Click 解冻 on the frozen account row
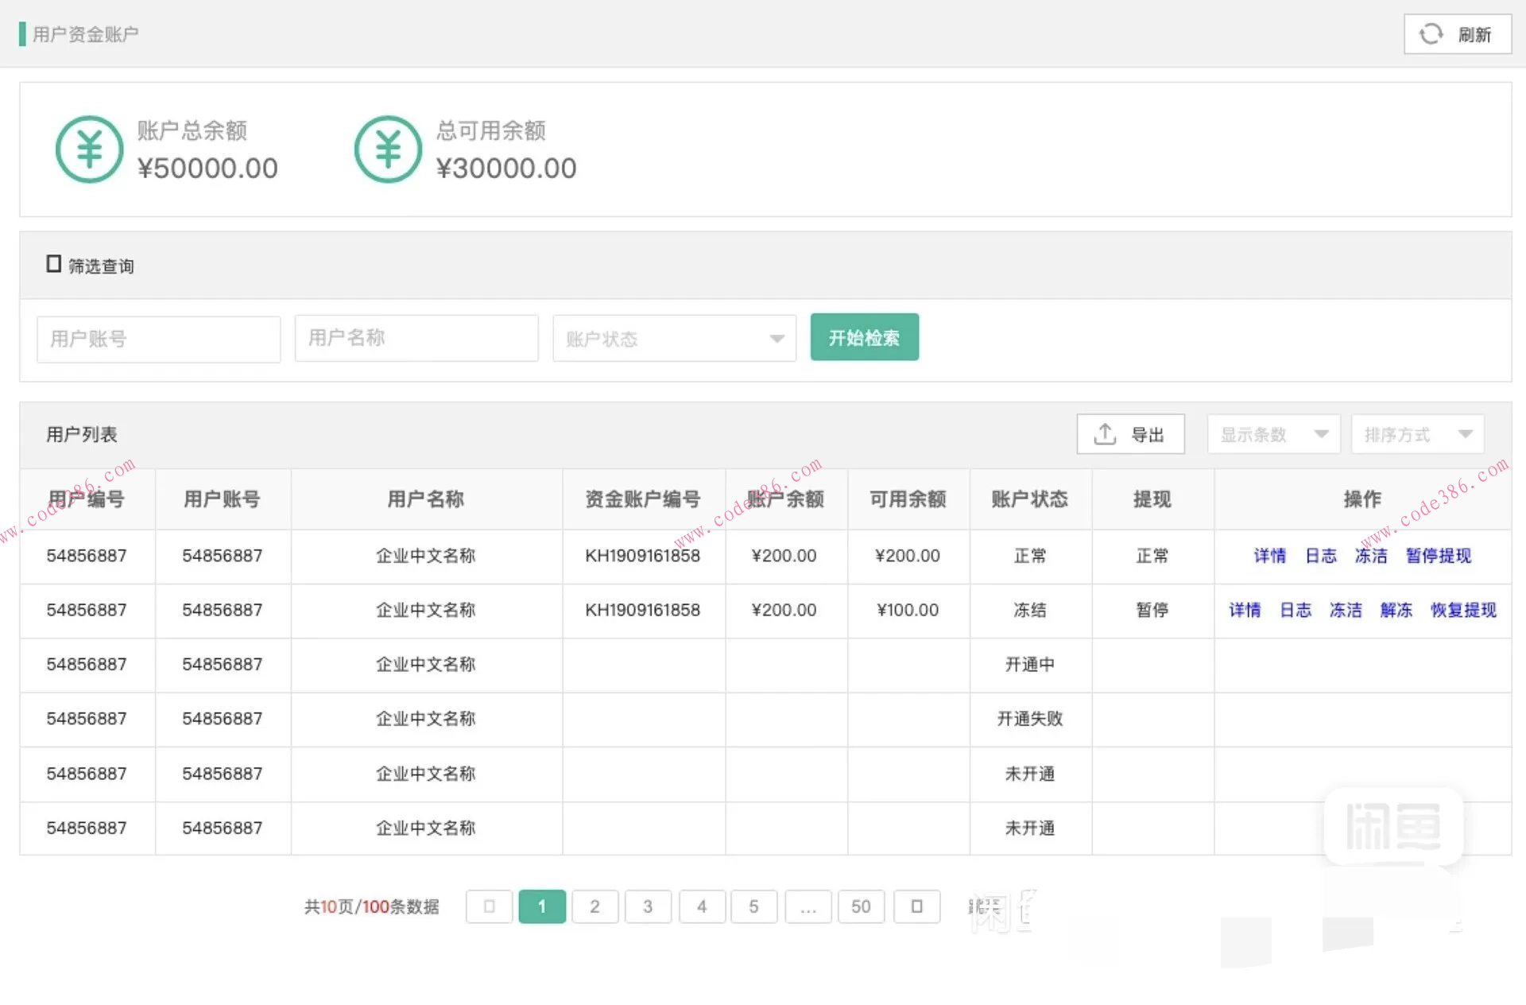 tap(1396, 610)
